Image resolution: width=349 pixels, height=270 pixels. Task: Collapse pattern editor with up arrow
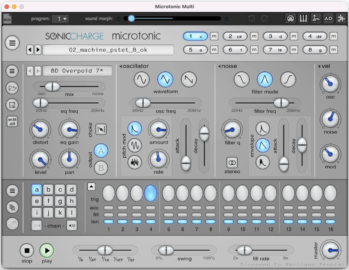point(91,187)
